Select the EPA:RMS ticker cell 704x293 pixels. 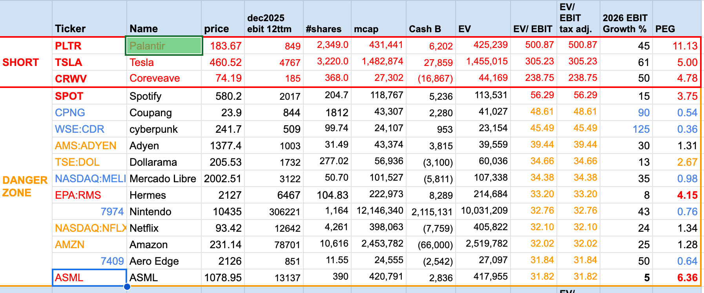89,195
